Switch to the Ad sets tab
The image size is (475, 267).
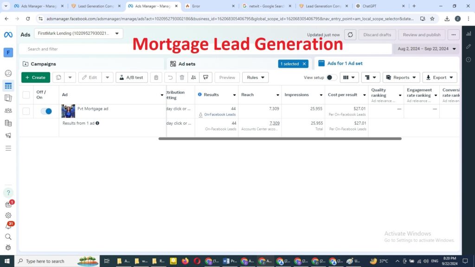pos(187,64)
